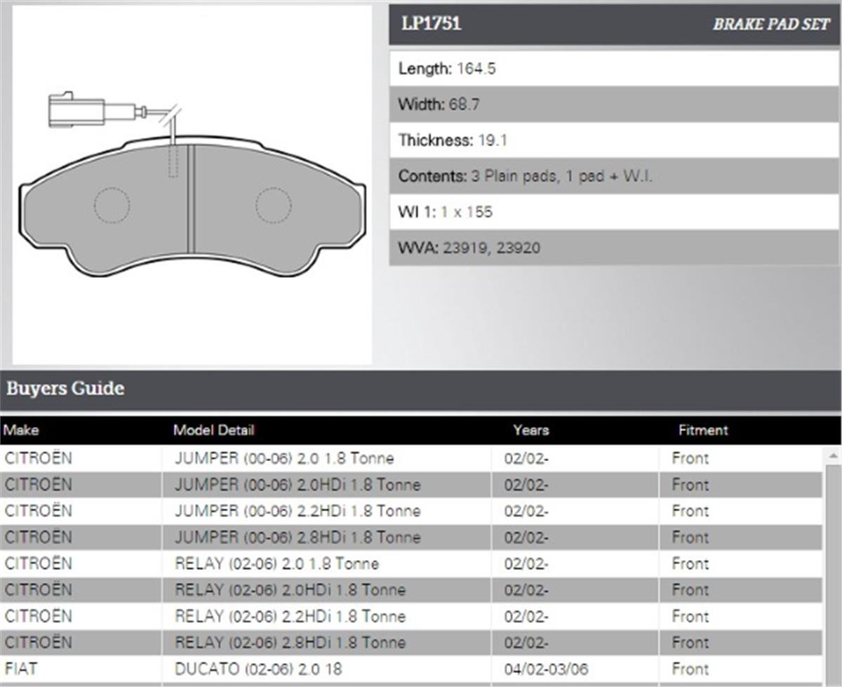842x687 pixels.
Task: Select JUMPER (00-06) 2.0 1.8 Tonne cell
Action: (x=326, y=459)
